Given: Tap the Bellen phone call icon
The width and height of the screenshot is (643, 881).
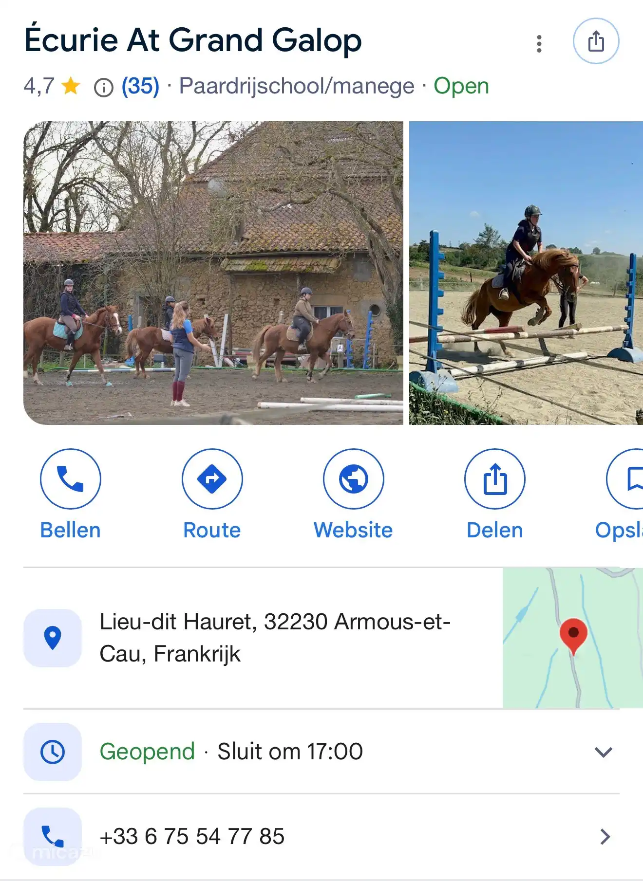Looking at the screenshot, I should (71, 479).
